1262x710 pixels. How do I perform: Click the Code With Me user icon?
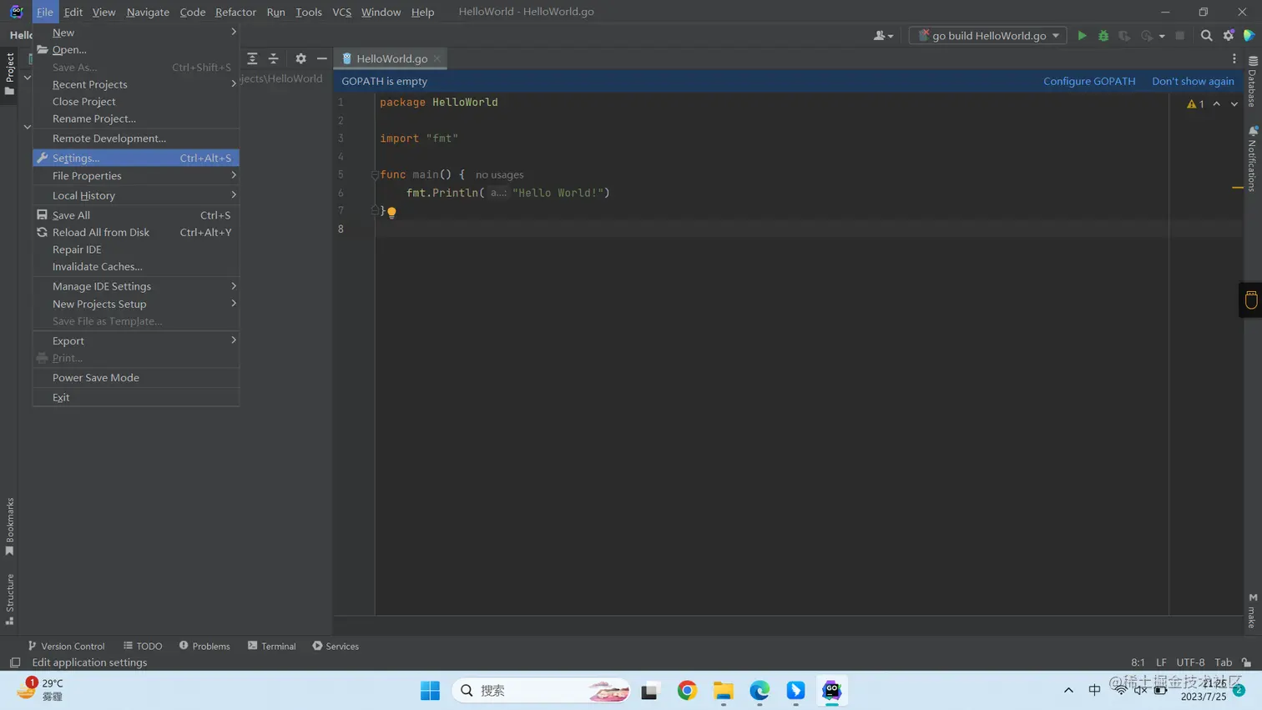[883, 36]
